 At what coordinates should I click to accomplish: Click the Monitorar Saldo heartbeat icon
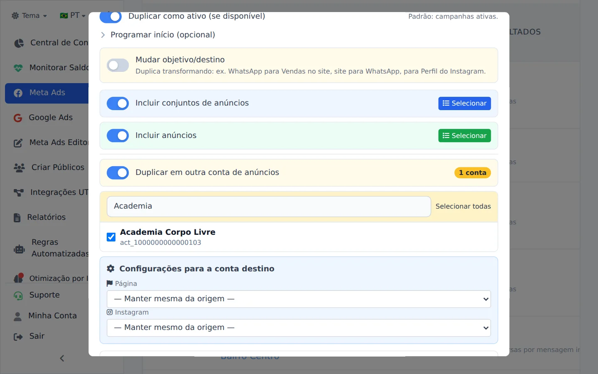18,68
